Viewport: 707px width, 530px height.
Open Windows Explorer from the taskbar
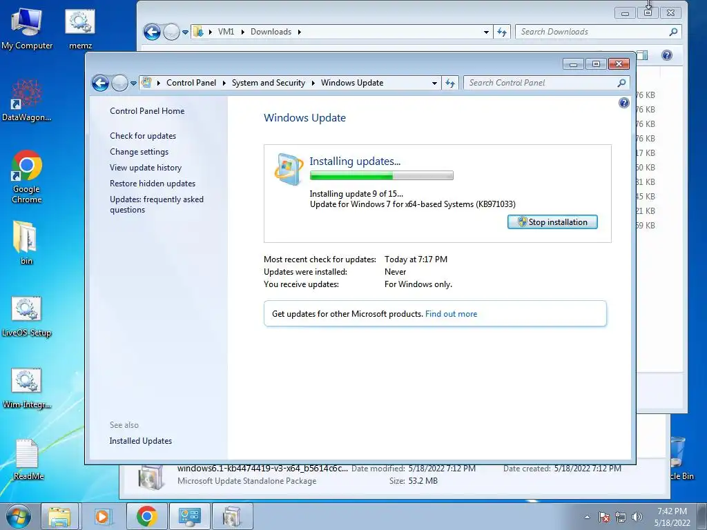(x=59, y=516)
